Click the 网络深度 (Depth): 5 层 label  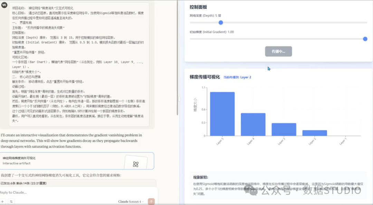tap(205, 16)
